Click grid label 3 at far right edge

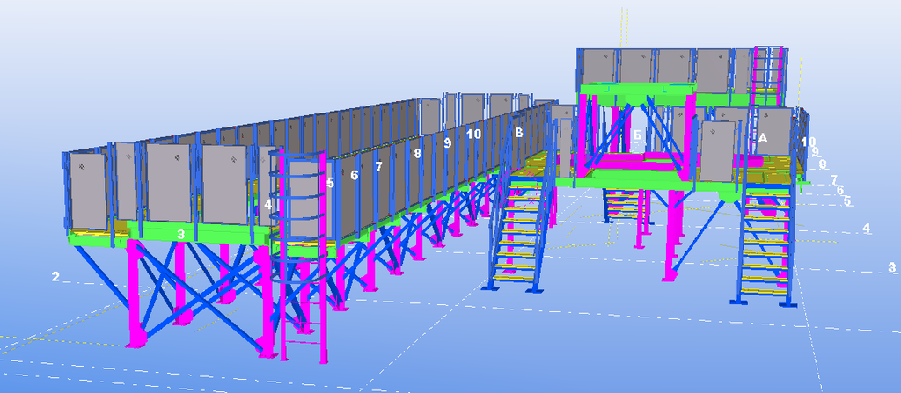(x=892, y=266)
